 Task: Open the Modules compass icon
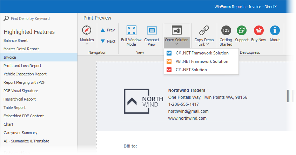tap(87, 30)
